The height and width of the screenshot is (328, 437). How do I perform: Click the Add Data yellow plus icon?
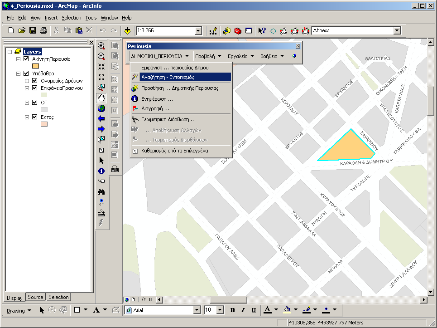(x=127, y=30)
